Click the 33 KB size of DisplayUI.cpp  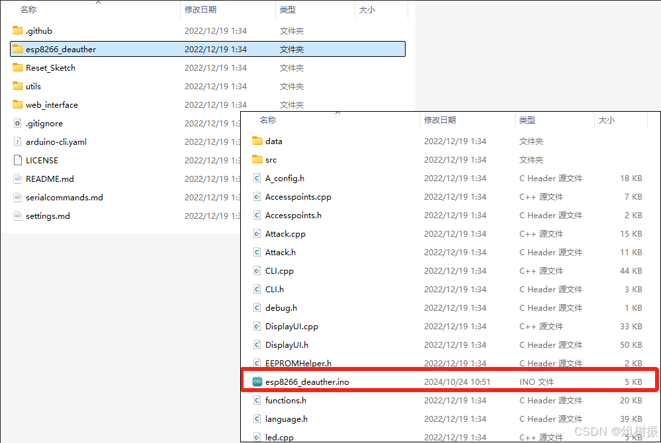(x=631, y=327)
